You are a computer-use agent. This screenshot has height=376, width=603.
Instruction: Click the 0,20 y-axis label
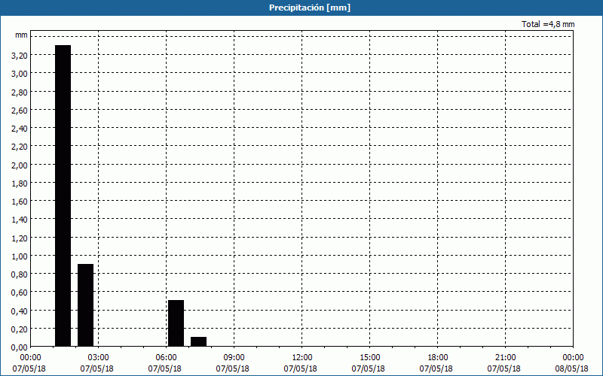point(20,329)
